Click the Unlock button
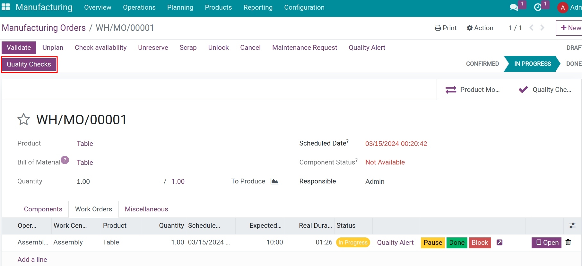This screenshot has width=582, height=266. 218,48
